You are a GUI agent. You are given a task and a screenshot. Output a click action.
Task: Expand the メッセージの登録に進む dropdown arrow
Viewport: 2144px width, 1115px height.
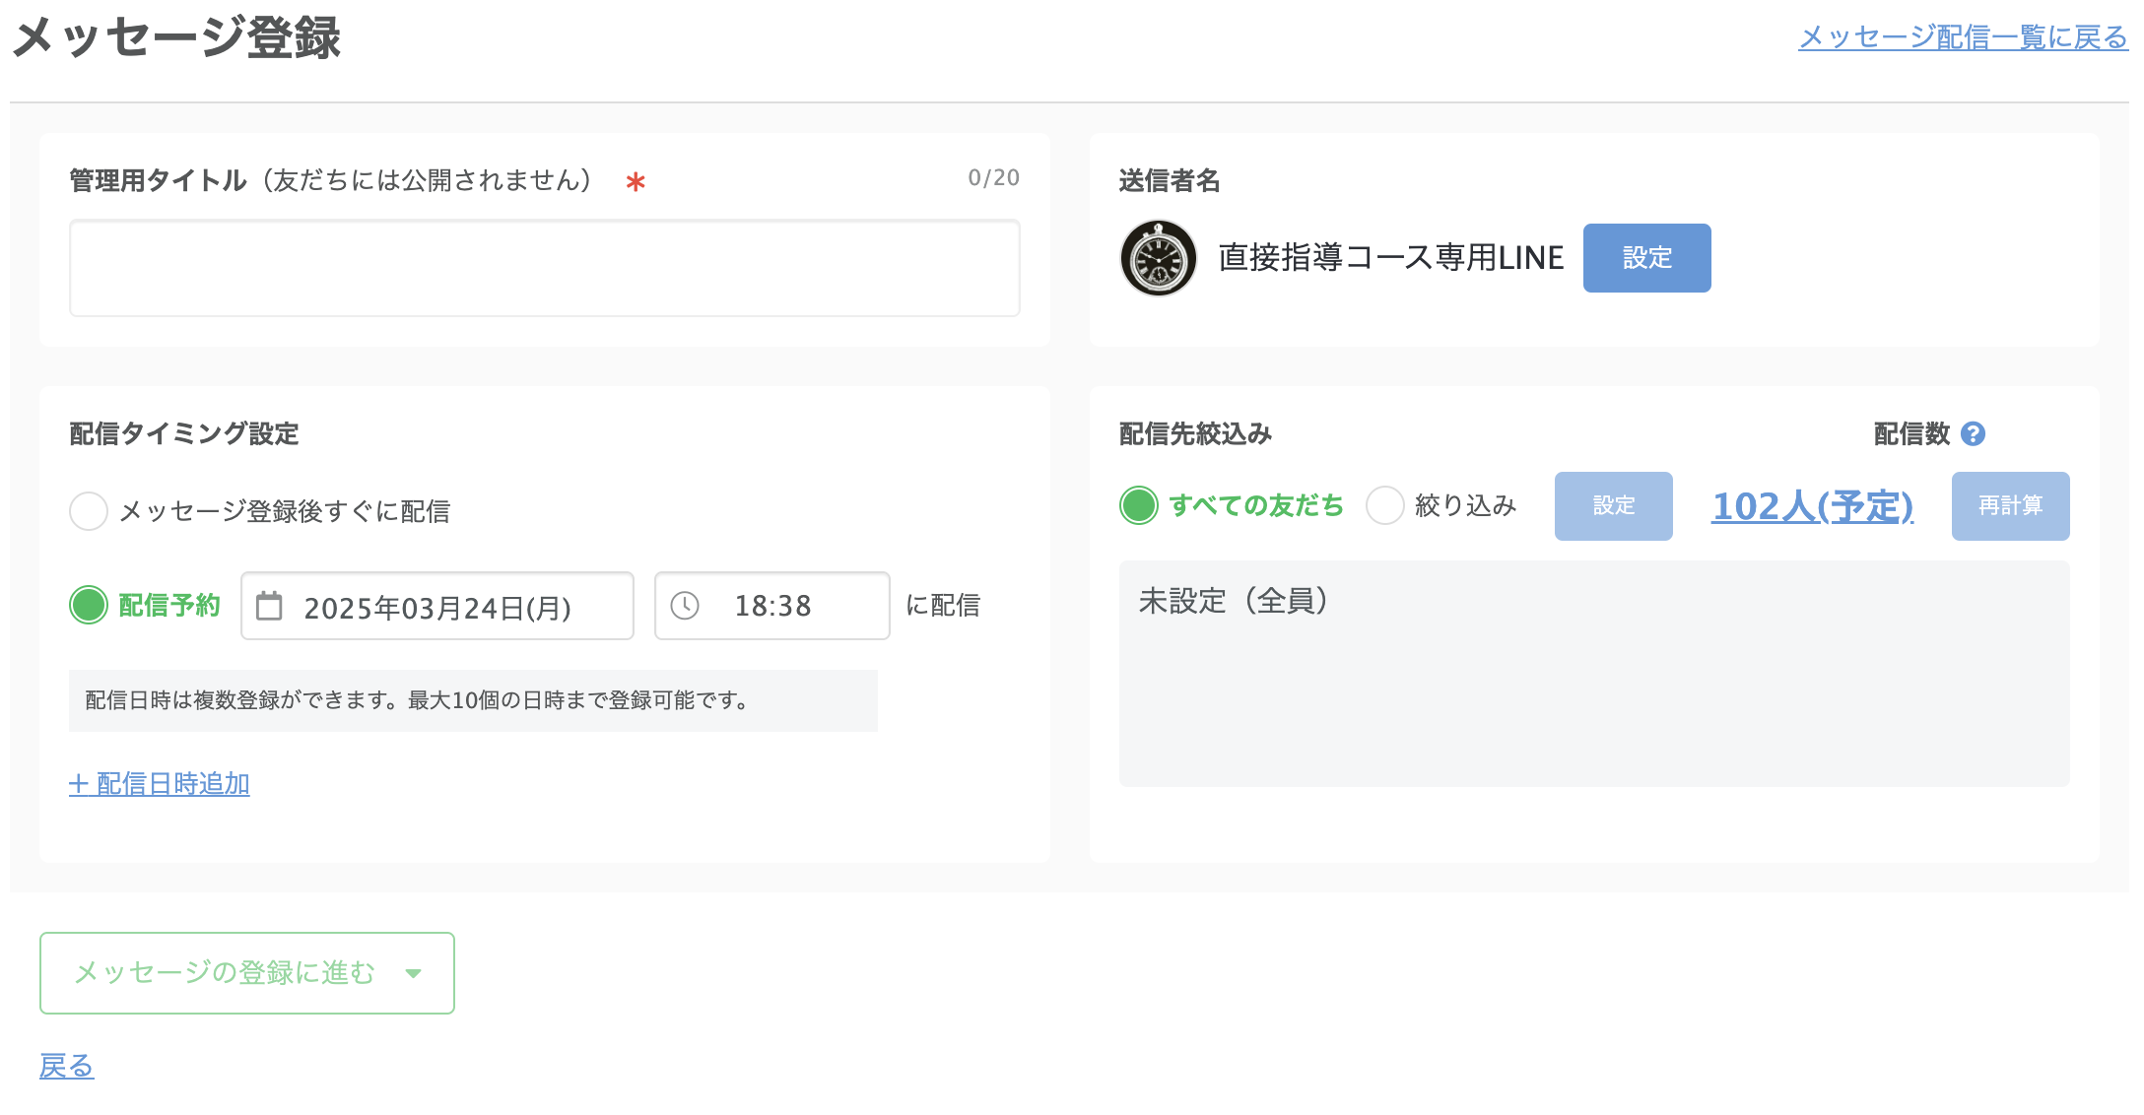(x=413, y=973)
